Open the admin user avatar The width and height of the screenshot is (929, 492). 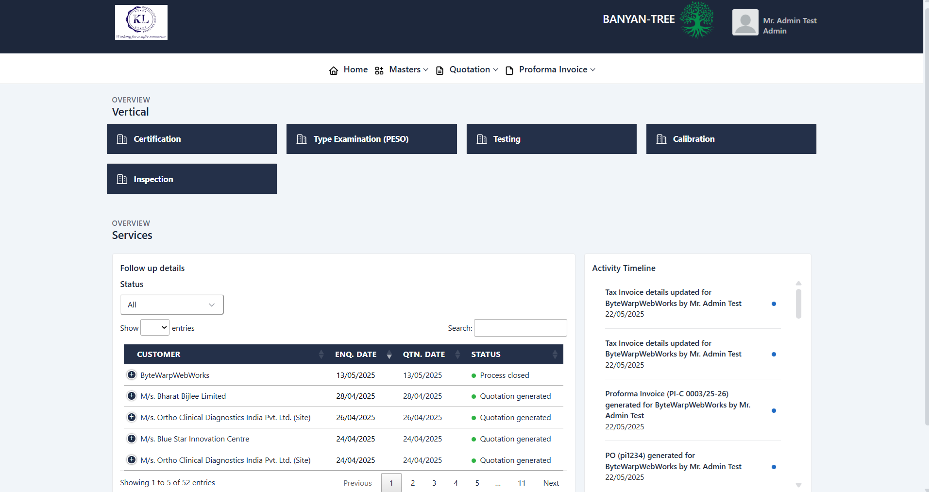745,22
